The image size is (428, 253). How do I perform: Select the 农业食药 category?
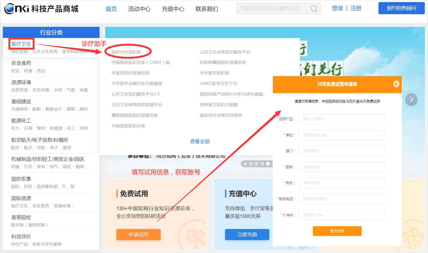21,63
